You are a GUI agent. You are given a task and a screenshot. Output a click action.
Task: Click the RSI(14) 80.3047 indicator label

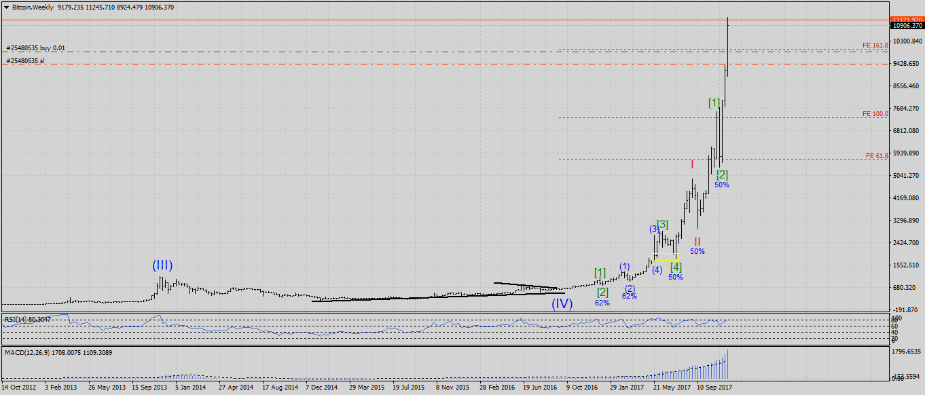click(x=26, y=318)
